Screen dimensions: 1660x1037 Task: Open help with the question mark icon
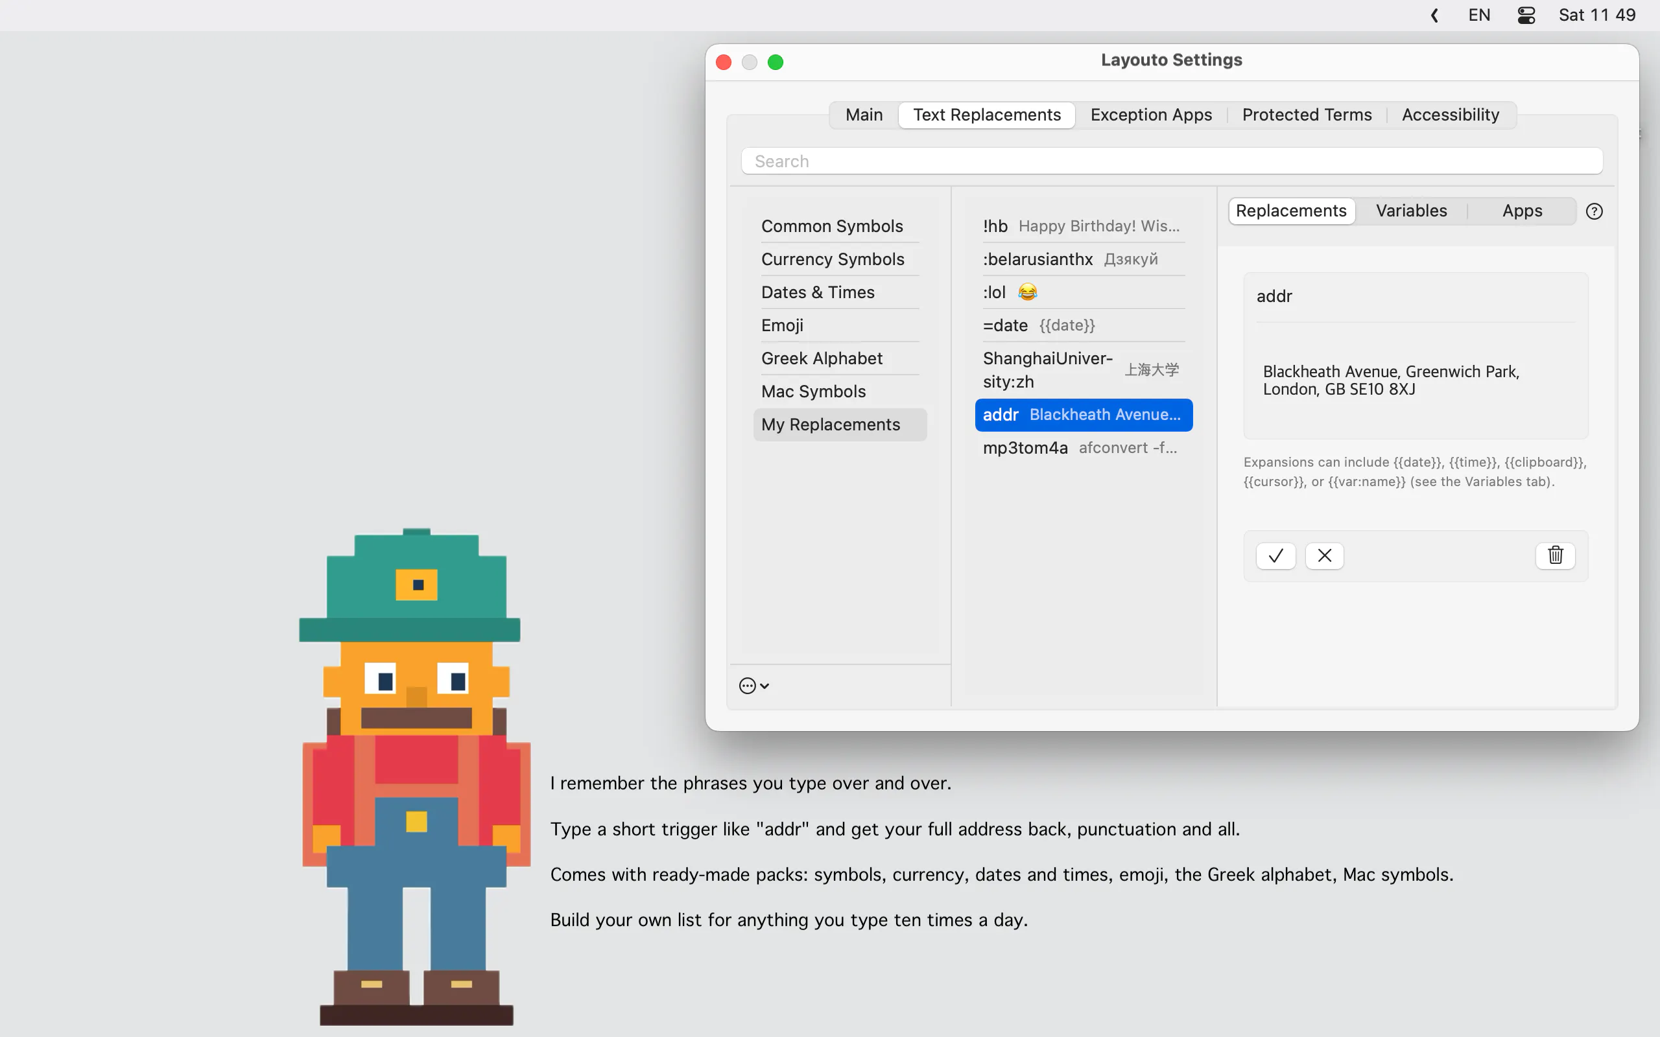pos(1594,211)
